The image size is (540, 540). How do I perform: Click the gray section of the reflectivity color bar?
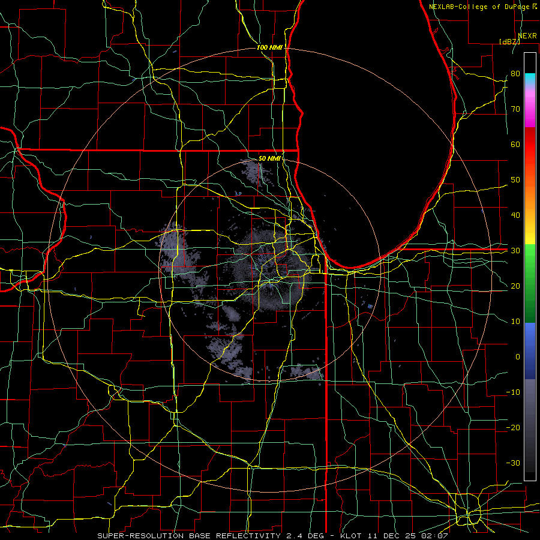tap(530, 425)
